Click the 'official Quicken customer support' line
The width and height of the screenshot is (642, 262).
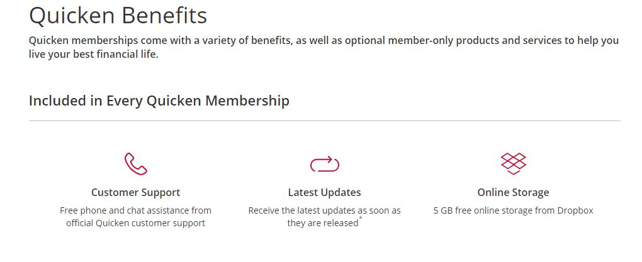click(x=135, y=223)
